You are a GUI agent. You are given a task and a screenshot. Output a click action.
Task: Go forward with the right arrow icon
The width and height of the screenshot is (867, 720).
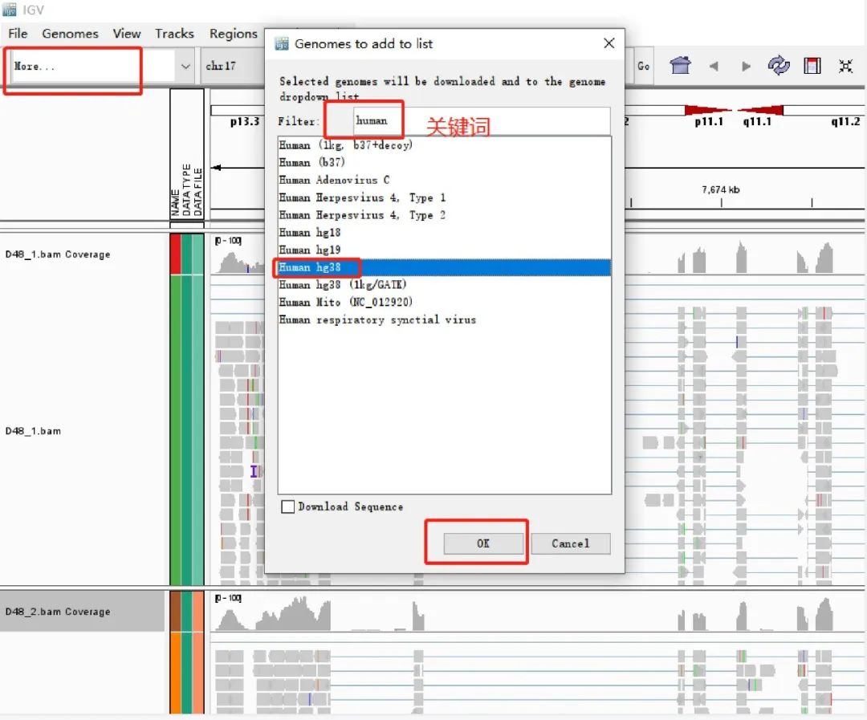[x=746, y=67]
